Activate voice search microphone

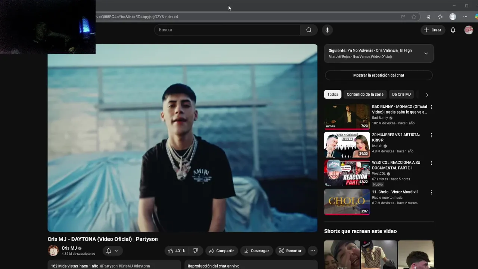[x=328, y=30]
